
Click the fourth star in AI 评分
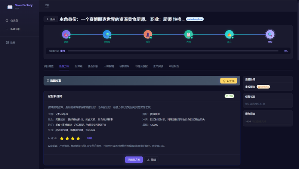tap(78, 138)
